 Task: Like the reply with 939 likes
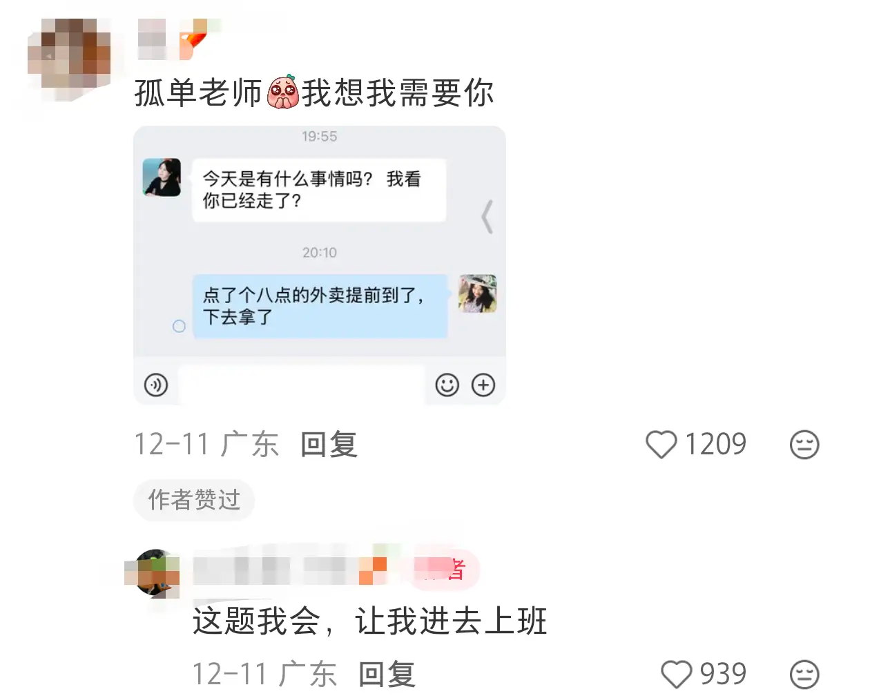click(x=676, y=674)
